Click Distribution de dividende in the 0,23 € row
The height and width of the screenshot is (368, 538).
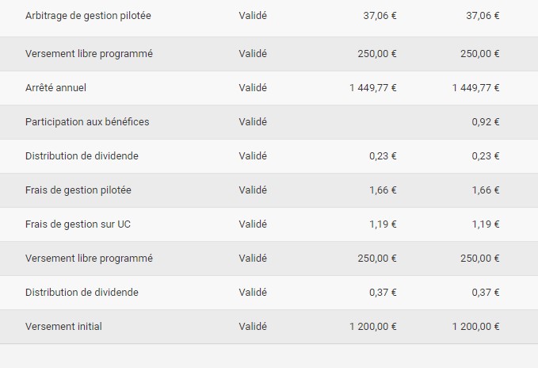pyautogui.click(x=82, y=156)
